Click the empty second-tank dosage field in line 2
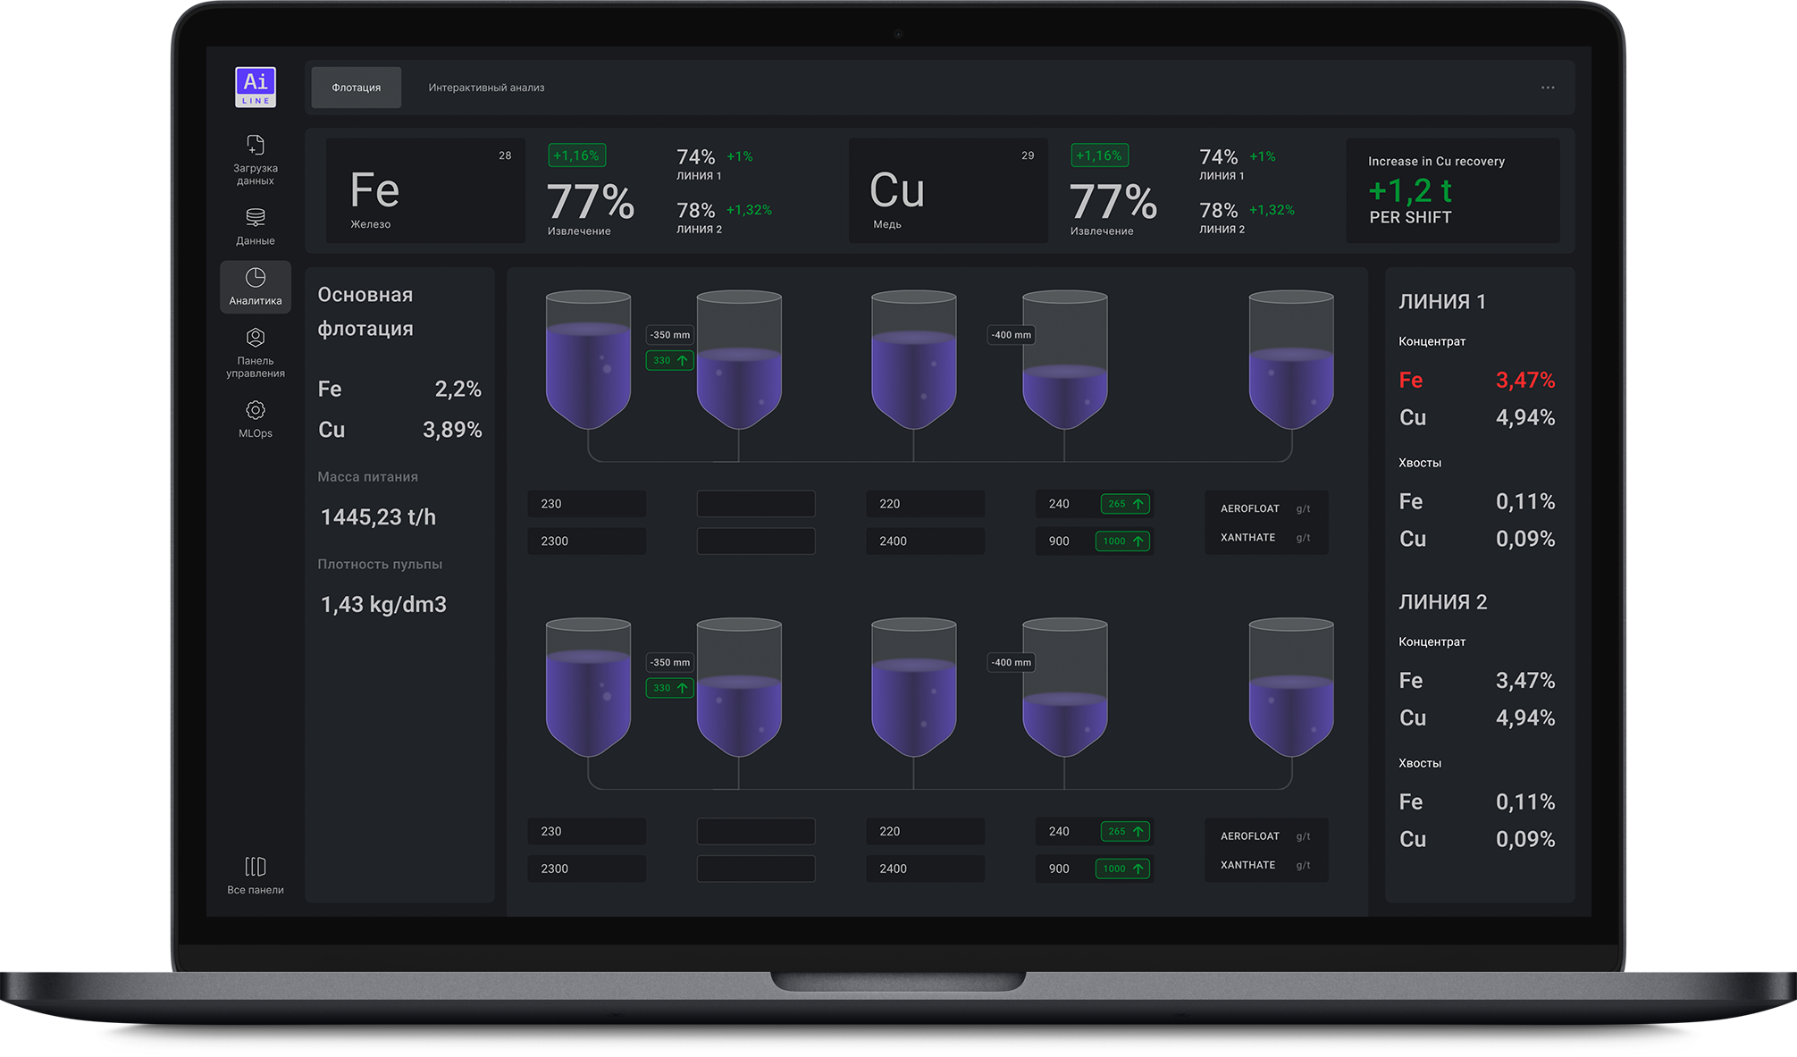The image size is (1797, 1057). coord(755,832)
